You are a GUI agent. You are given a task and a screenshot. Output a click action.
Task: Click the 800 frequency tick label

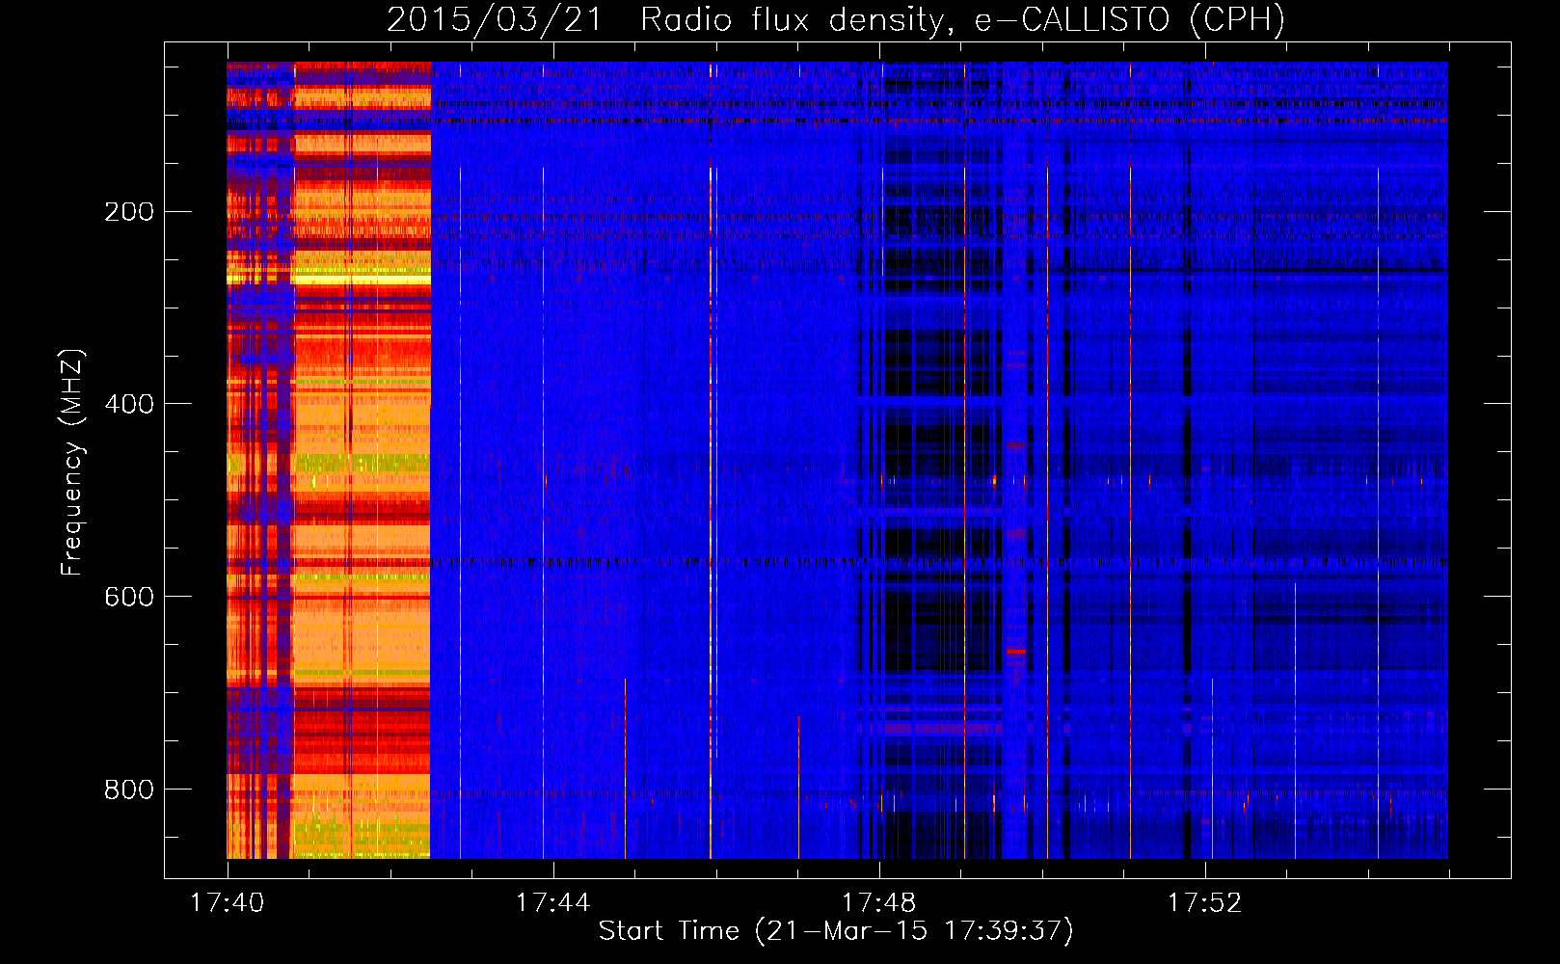(129, 790)
